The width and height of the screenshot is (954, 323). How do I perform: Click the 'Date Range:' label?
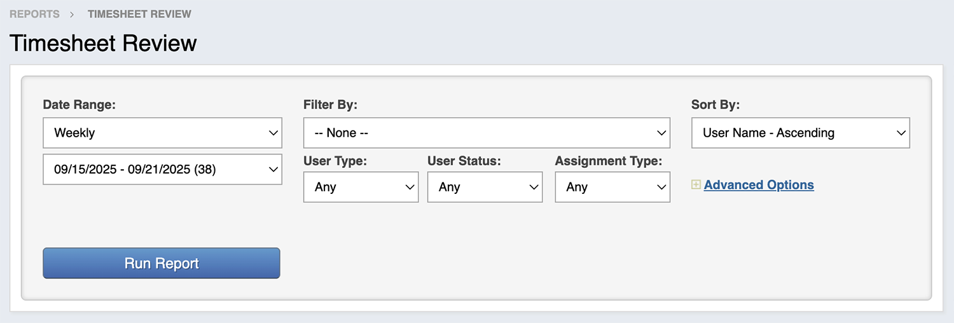(79, 105)
